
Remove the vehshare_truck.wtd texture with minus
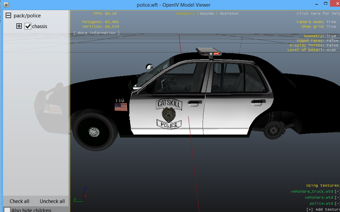(337, 191)
